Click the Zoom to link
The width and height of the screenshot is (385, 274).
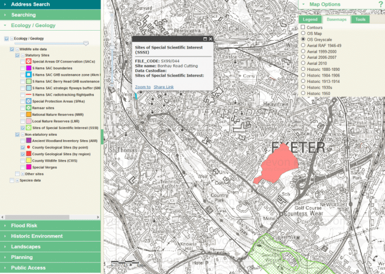pos(143,87)
